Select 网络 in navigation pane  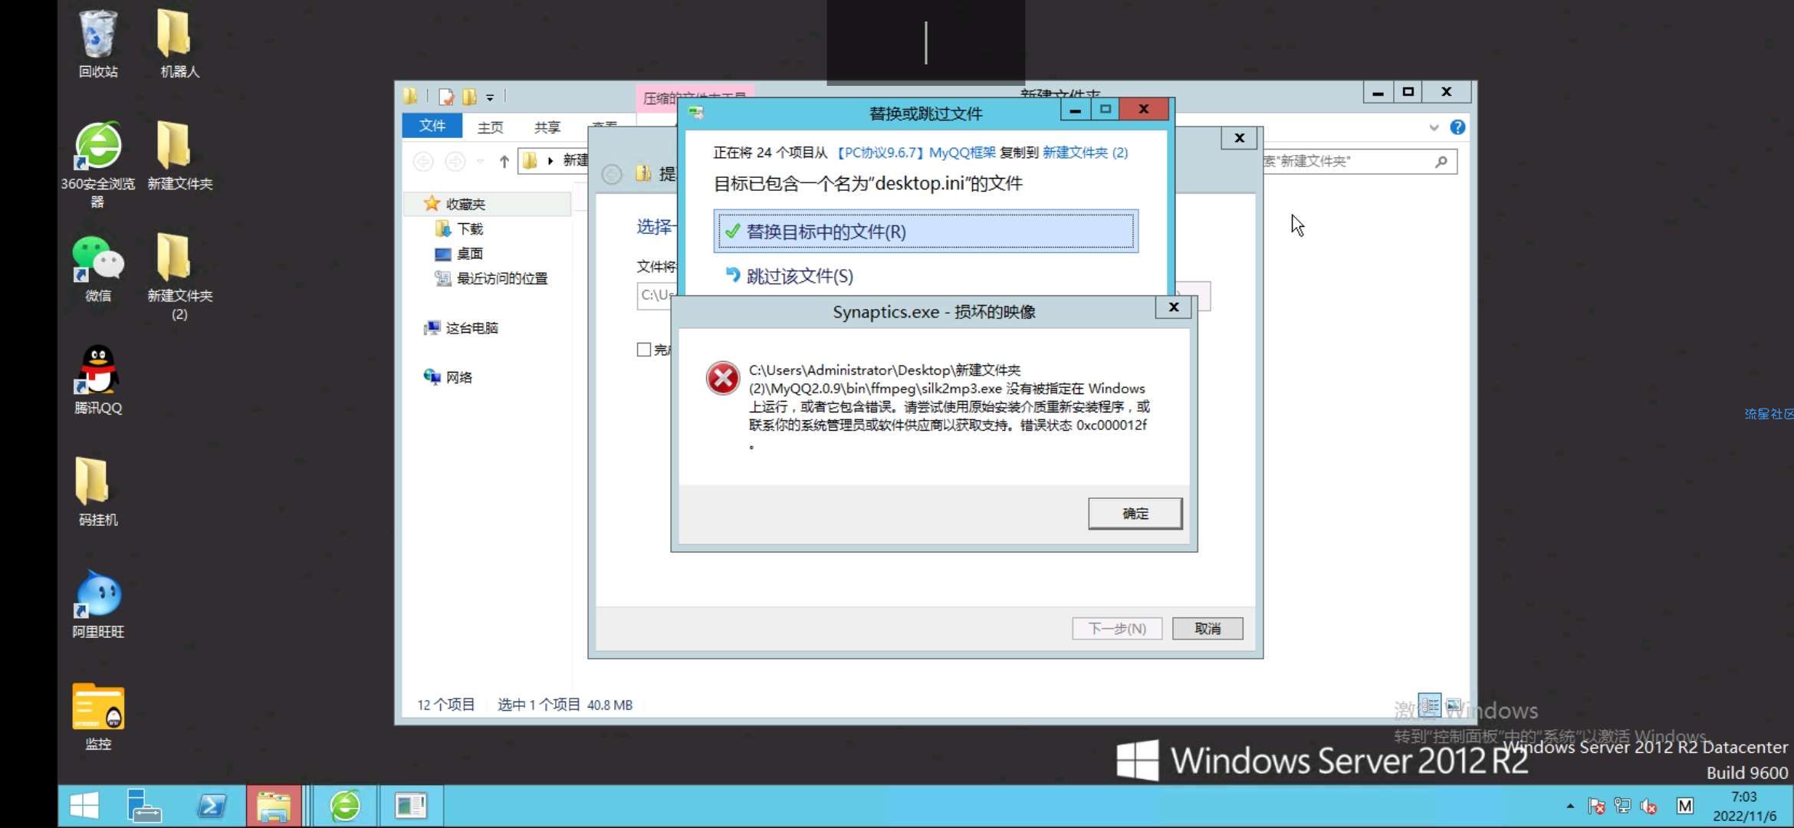point(449,377)
